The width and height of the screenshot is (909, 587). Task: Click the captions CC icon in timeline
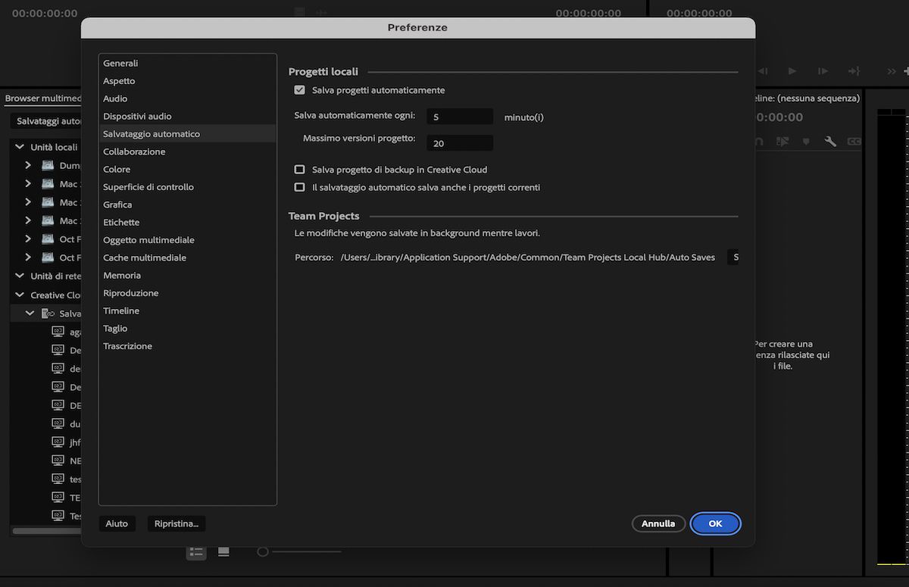(854, 142)
